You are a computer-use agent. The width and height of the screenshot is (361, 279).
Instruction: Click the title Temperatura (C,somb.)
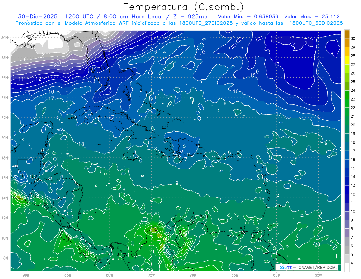(x=184, y=7)
